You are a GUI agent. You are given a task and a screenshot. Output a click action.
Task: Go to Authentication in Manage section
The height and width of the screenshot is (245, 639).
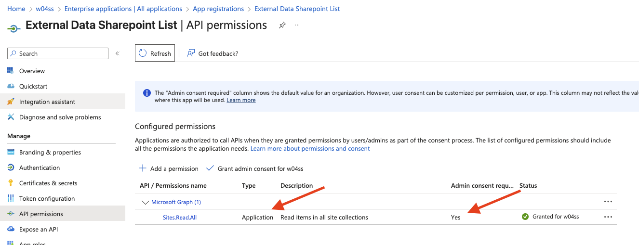pos(40,168)
